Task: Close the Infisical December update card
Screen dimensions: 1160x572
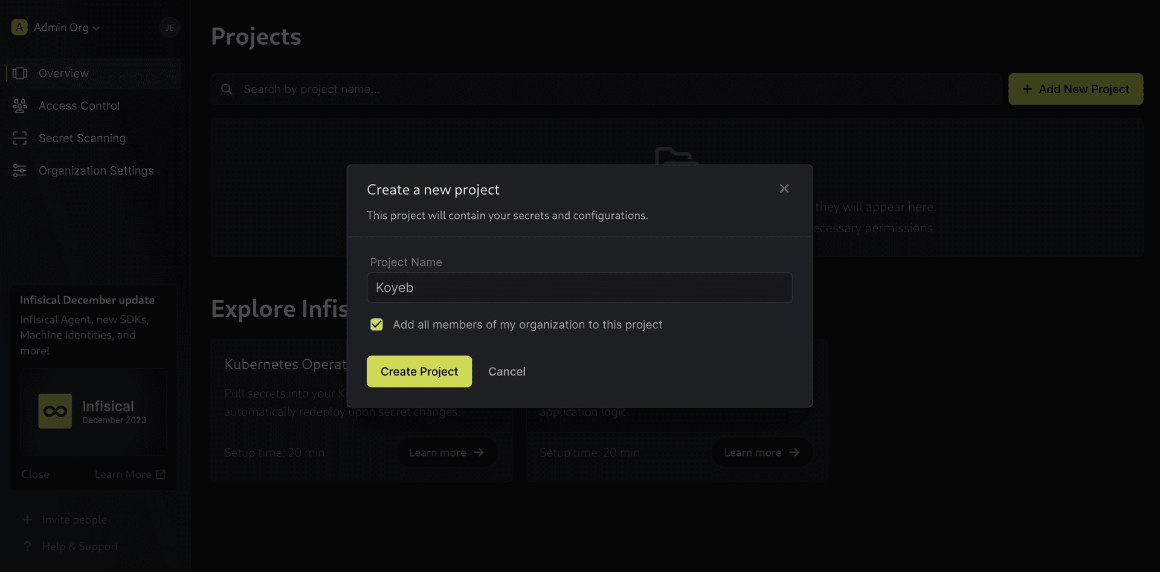Action: (x=36, y=474)
